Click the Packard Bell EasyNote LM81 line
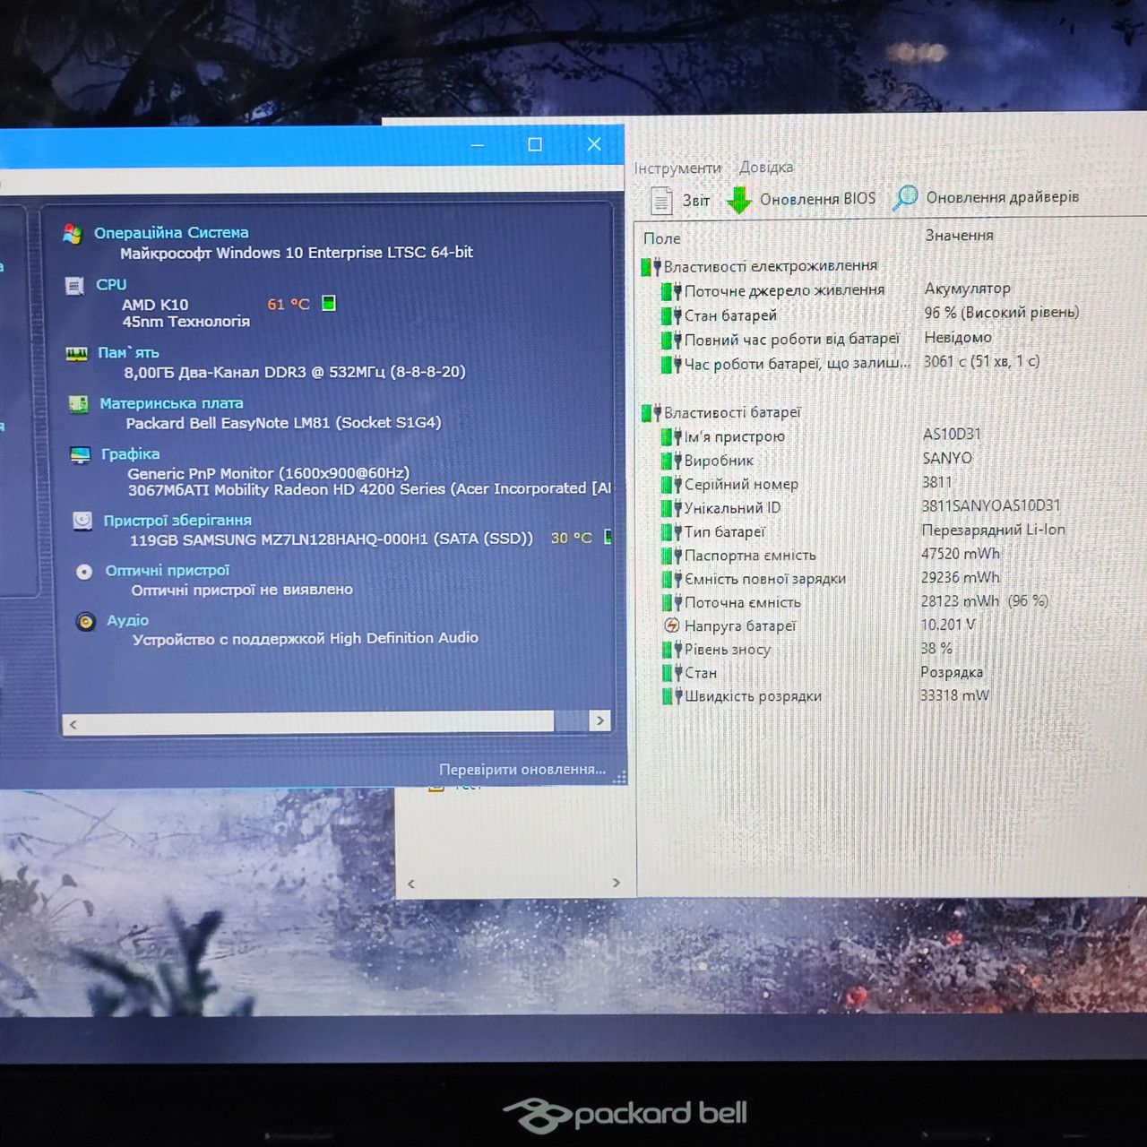Viewport: 1147px width, 1147px height. [x=283, y=423]
